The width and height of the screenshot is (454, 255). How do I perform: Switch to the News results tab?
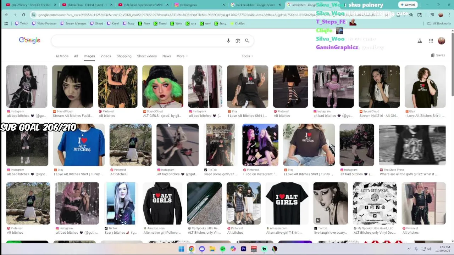pos(167,56)
